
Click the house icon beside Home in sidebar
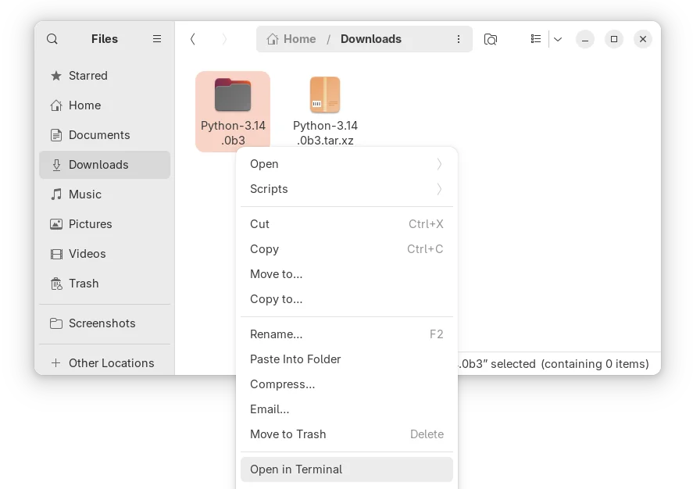[56, 105]
